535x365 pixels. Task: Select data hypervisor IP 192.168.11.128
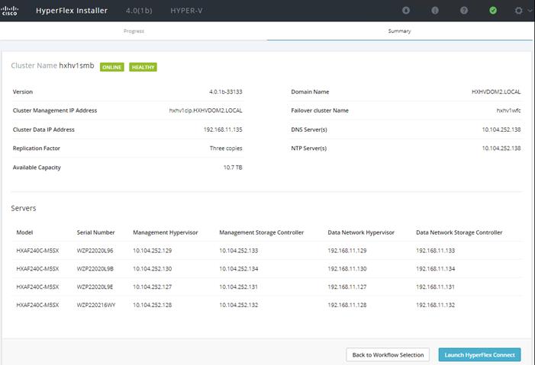(347, 305)
